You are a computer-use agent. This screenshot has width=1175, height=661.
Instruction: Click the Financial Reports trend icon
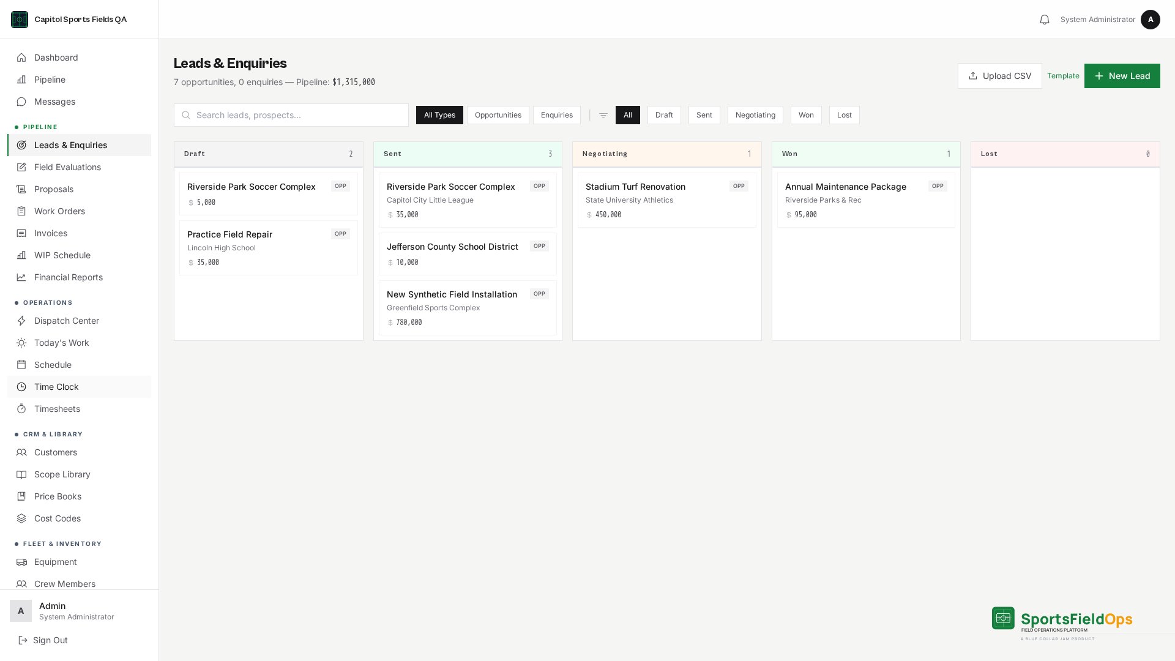[x=21, y=277]
